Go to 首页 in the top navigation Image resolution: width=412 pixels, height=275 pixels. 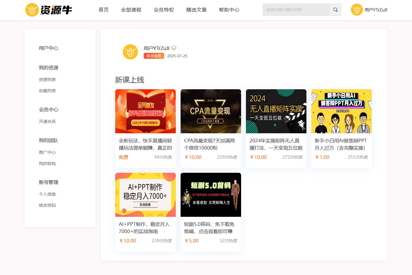[103, 10]
